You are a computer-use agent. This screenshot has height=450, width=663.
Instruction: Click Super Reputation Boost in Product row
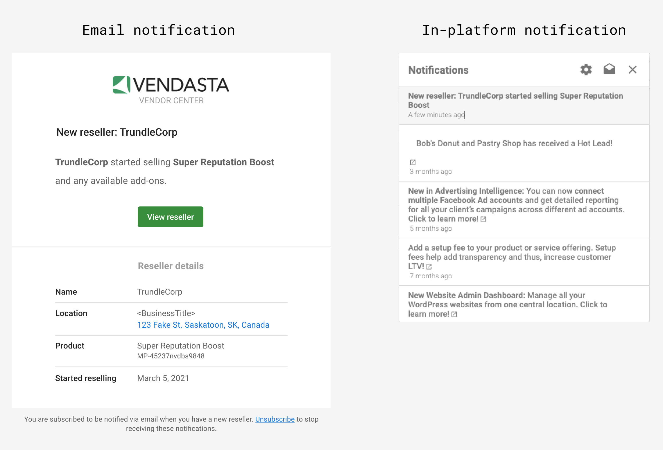(x=181, y=346)
